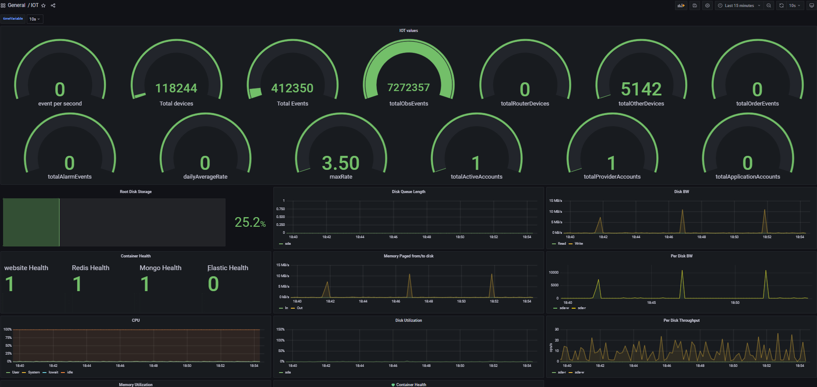Go to the General folder breadcrumb
This screenshot has width=817, height=387.
tap(17, 5)
